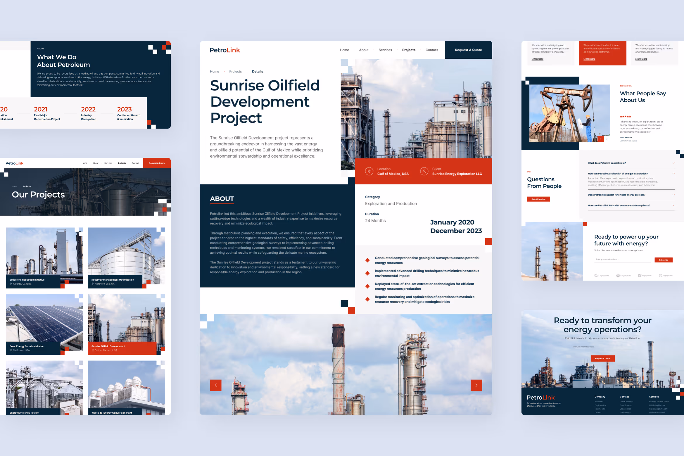Click the client person icon in orange banner
This screenshot has width=684, height=456.
pyautogui.click(x=424, y=171)
